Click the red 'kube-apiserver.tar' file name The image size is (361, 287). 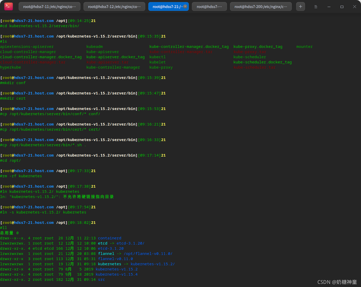(107, 62)
